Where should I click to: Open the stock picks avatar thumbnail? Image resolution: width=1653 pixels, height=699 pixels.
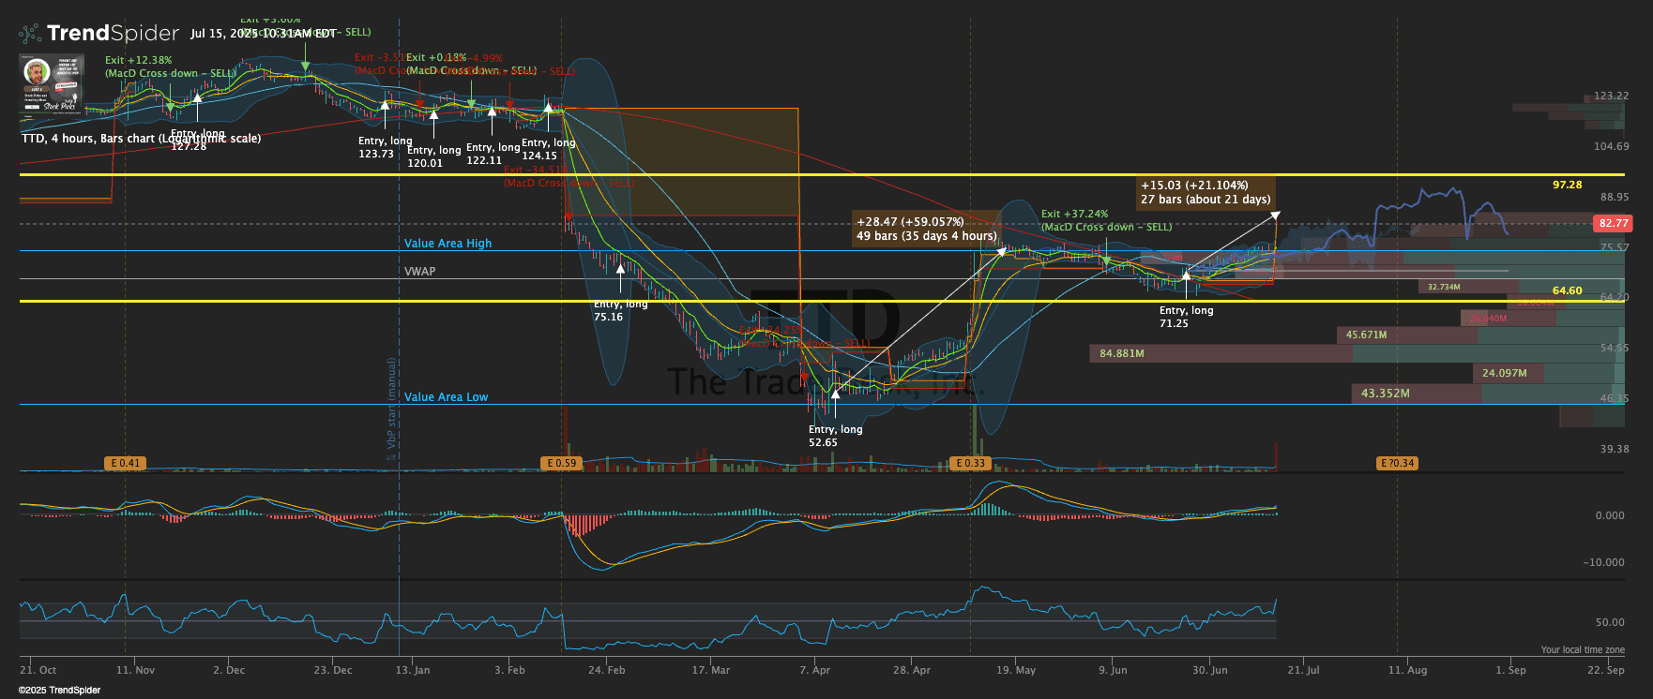click(52, 83)
